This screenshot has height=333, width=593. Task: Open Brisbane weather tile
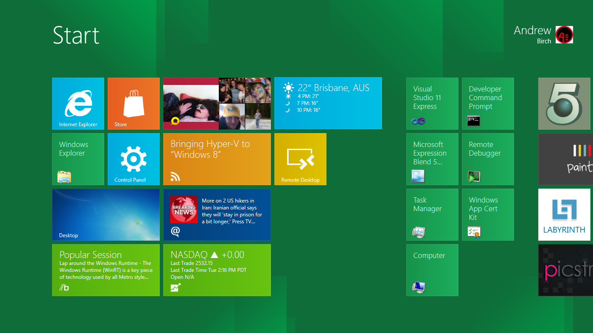[328, 103]
